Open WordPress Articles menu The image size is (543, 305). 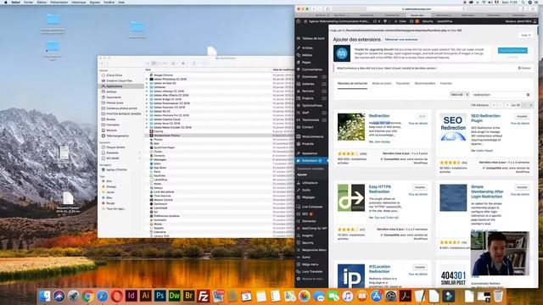coord(307,47)
